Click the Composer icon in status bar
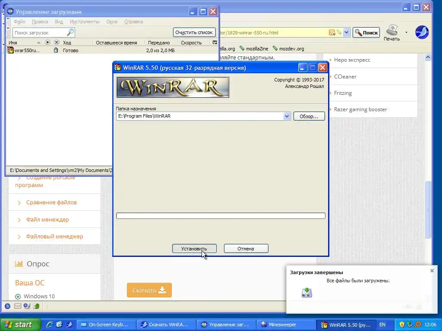 pyautogui.click(x=27, y=306)
